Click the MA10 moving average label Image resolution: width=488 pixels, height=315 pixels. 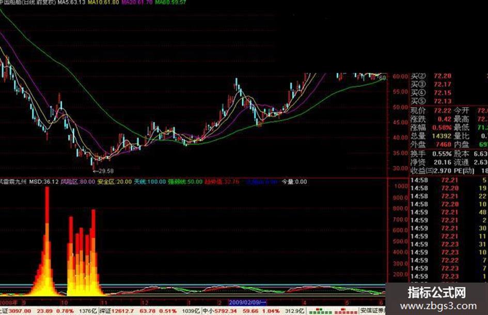click(104, 2)
